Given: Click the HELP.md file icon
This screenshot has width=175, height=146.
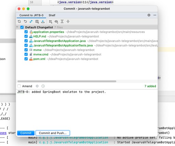Looking at the screenshot, I should coord(31,36).
